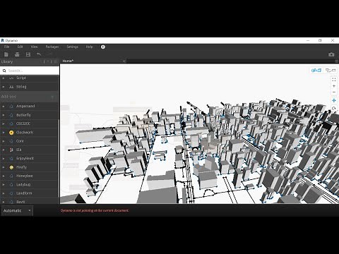Toggle the Pan mode icon

pos(334,101)
